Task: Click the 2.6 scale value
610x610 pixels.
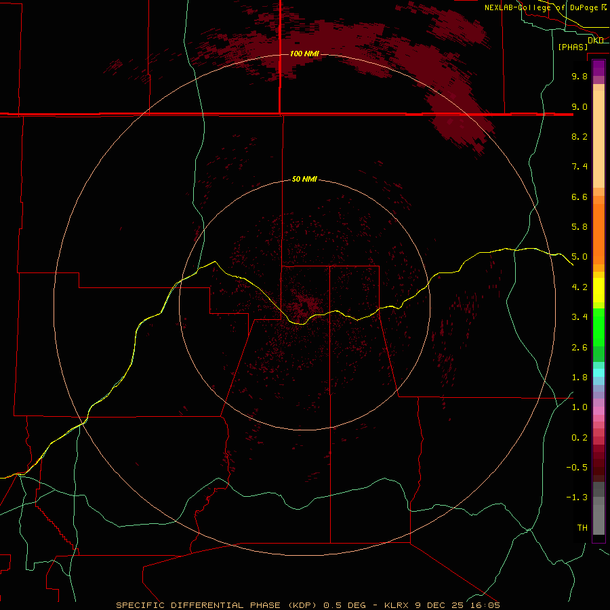Action: [579, 348]
